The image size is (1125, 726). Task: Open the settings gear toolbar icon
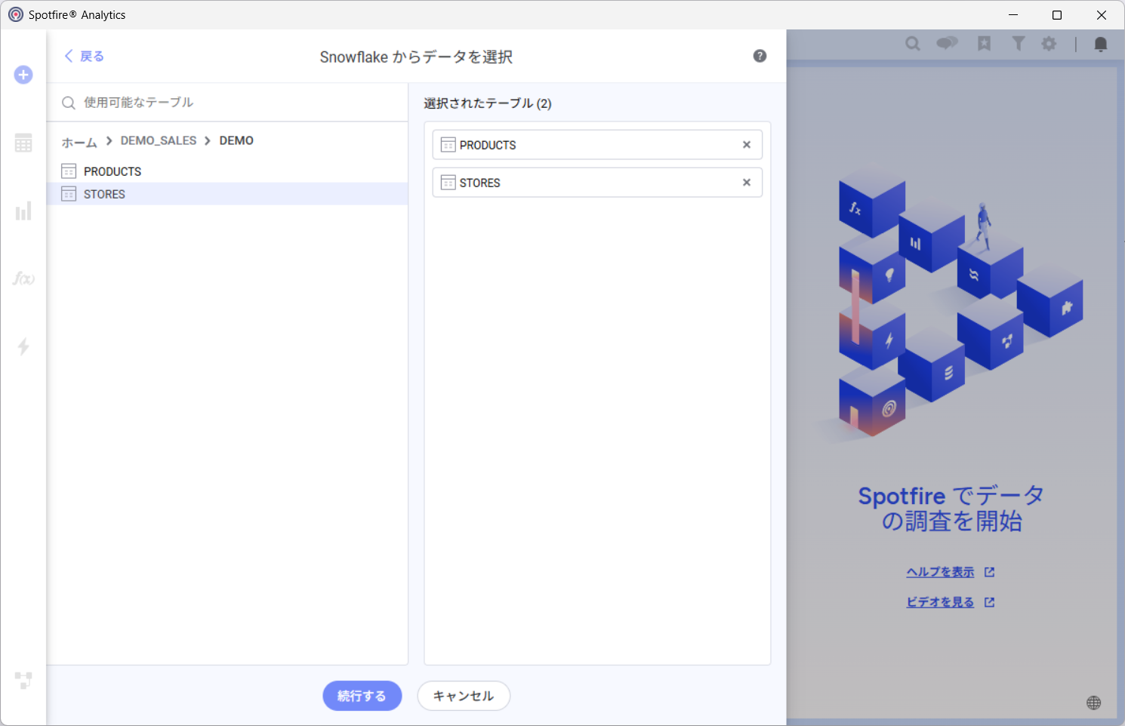point(1049,44)
